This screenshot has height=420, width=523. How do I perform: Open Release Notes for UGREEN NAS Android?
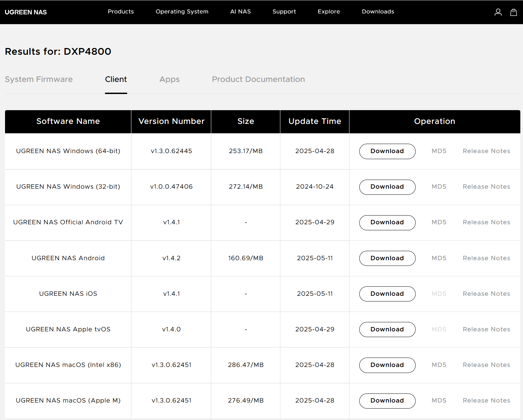click(x=486, y=258)
